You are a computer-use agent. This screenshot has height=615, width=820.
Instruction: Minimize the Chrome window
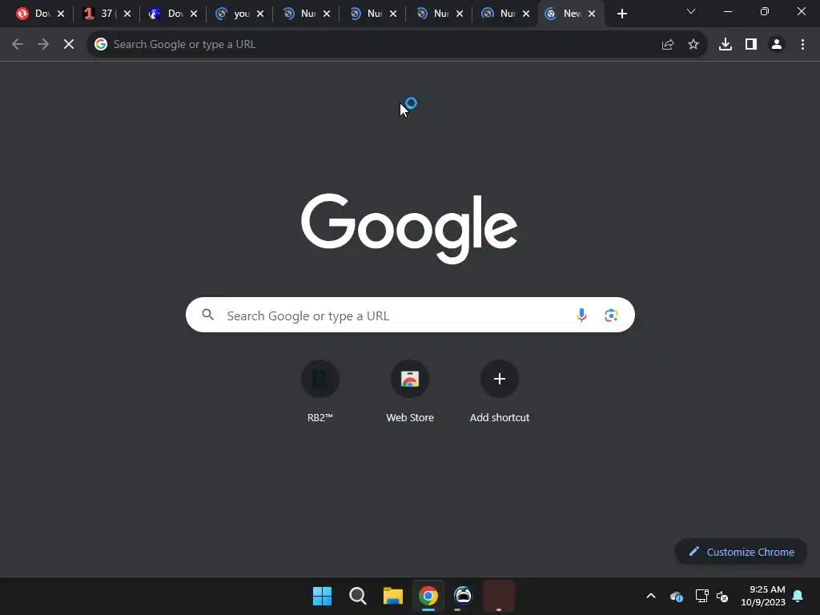tap(727, 11)
